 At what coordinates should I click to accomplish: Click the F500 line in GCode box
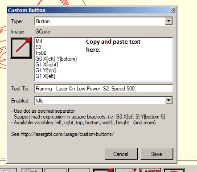tap(41, 53)
